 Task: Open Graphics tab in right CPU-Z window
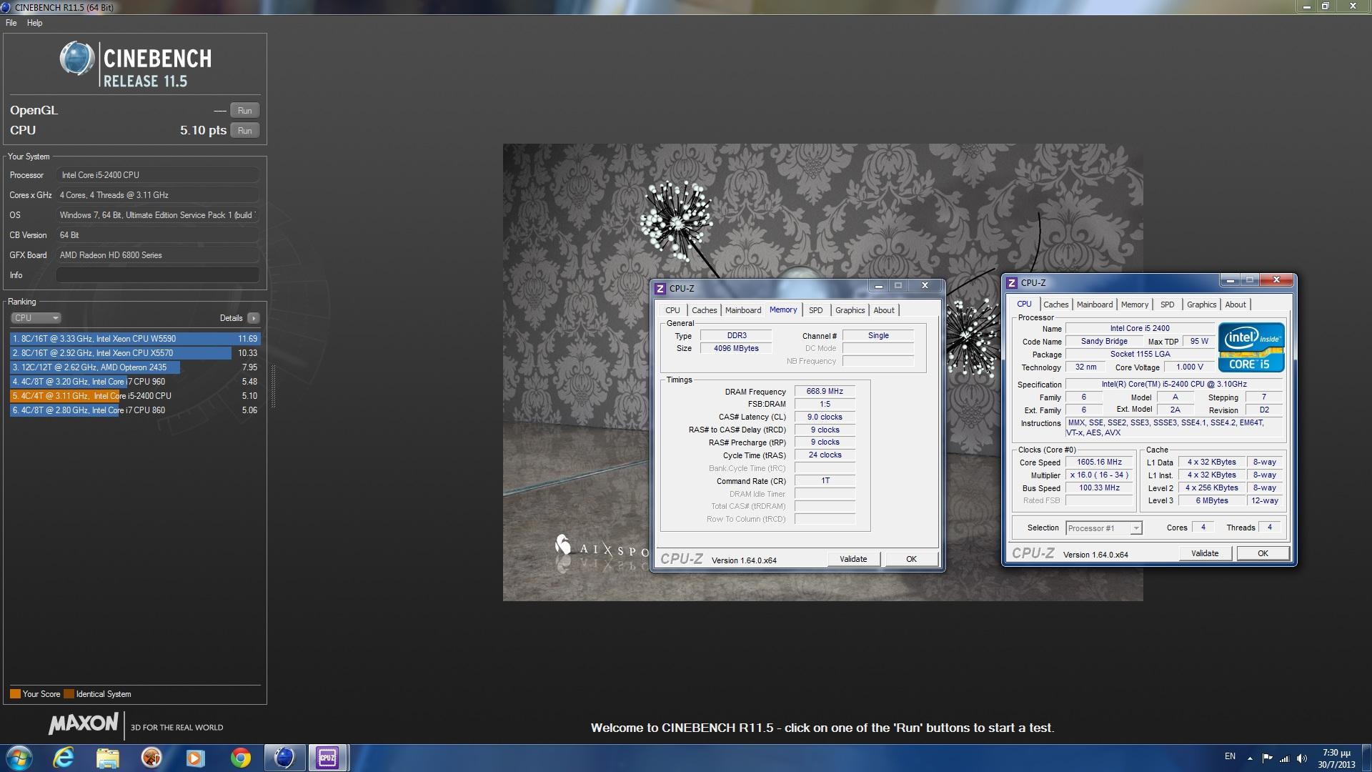pos(1201,305)
